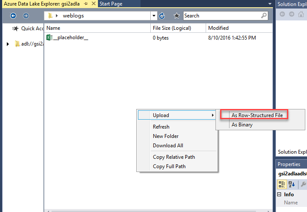307x212 pixels.
Task: Click the navigate Forward arrow button
Action: pos(26,16)
